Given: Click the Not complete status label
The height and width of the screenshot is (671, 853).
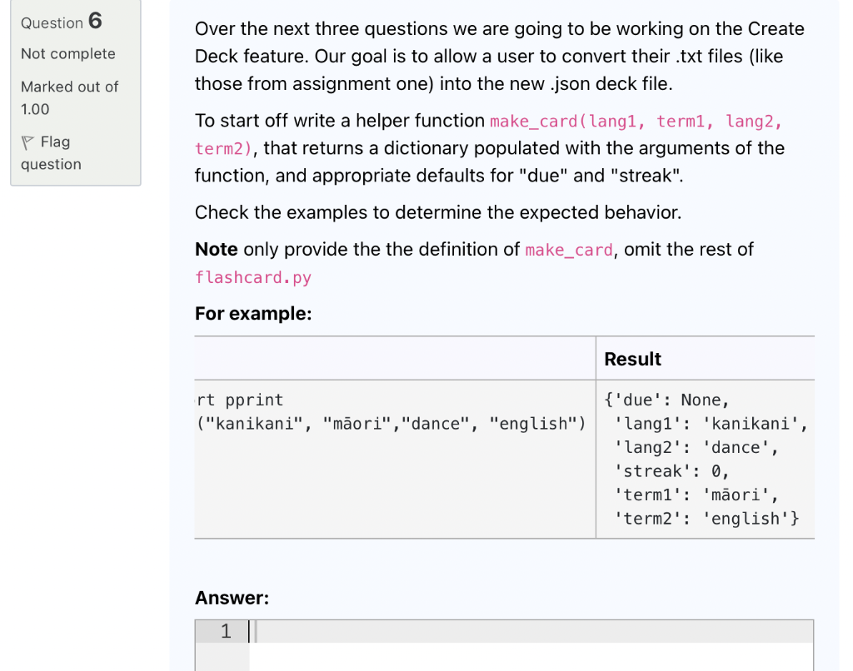Looking at the screenshot, I should (x=67, y=53).
